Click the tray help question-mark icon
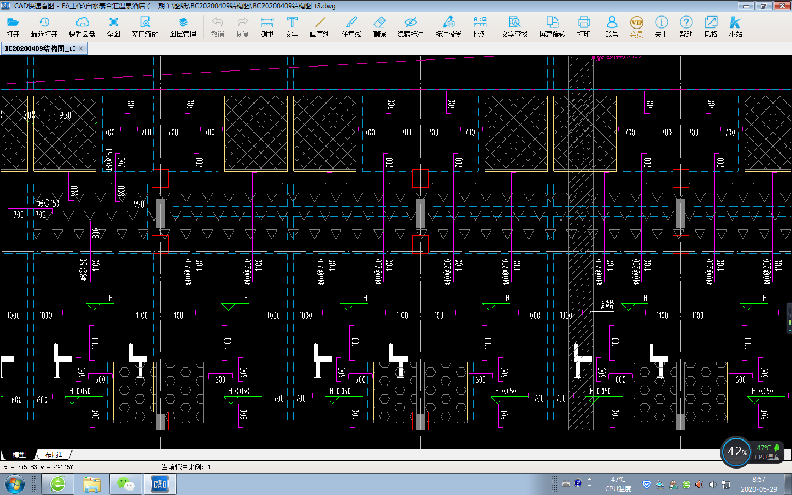792x495 pixels. 577,483
